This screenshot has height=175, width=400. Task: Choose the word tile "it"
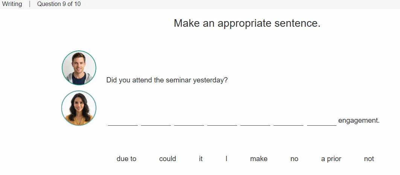coord(201,159)
